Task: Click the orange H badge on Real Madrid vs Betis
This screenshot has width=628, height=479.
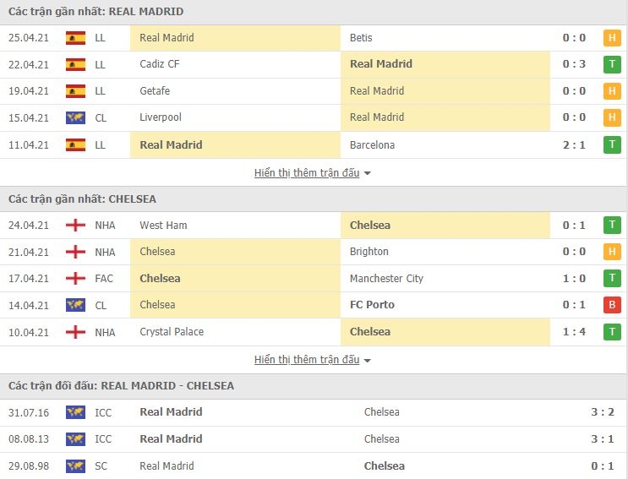Action: [612, 38]
